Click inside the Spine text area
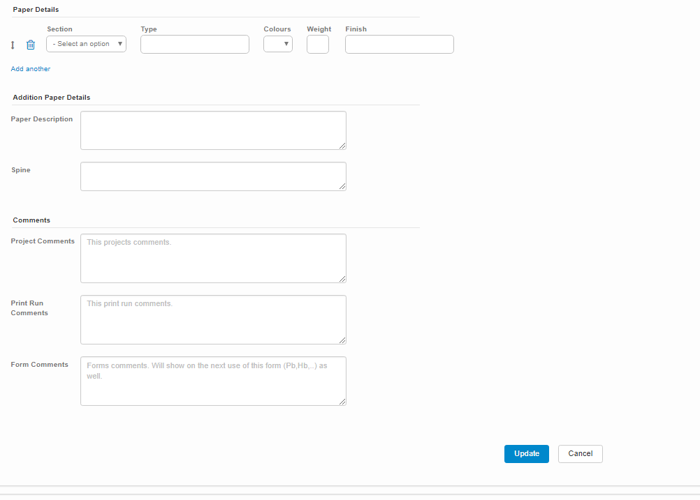Image resolution: width=700 pixels, height=500 pixels. 213,176
